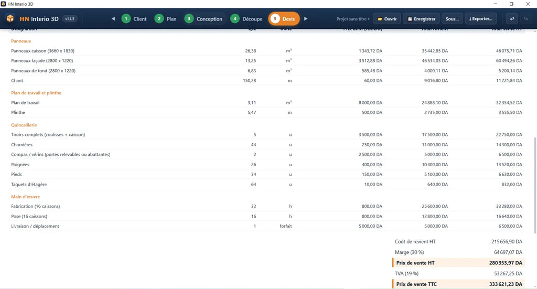Click the Panneaux section heading
537x289 pixels.
(x=21, y=41)
